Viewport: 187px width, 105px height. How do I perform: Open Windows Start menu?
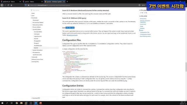click(x=2, y=103)
